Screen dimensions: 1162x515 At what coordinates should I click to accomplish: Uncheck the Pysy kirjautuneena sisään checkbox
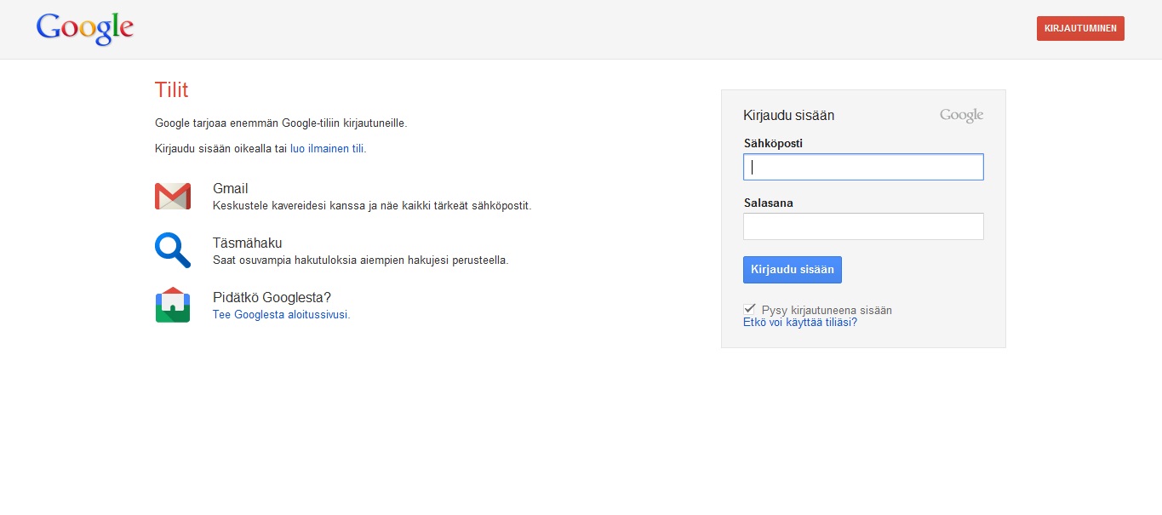pos(750,309)
